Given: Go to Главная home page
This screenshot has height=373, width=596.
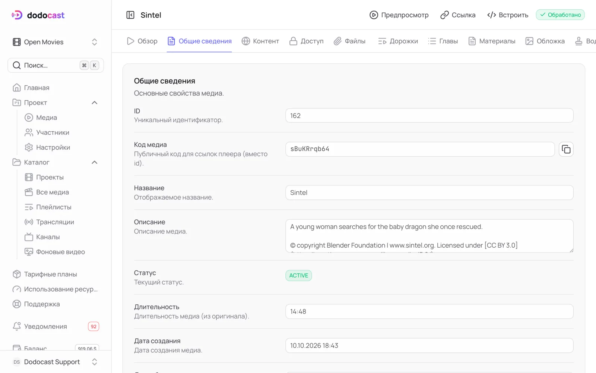Looking at the screenshot, I should coord(31,88).
